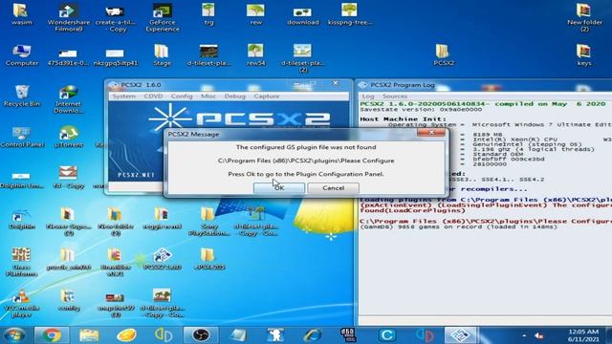Viewport: 612px width, 344px height.
Task: Open the Misc menu in PCSX2
Action: [x=208, y=96]
